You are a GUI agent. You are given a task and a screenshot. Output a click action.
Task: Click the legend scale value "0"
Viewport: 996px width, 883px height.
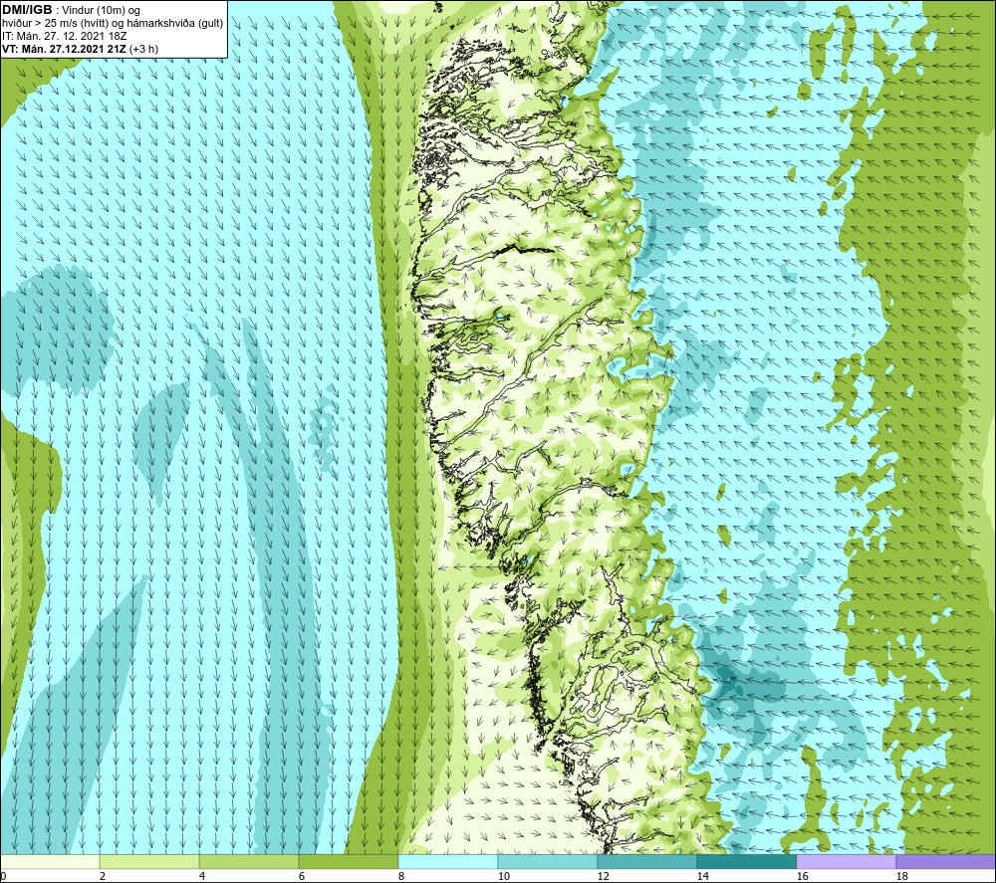(3, 877)
